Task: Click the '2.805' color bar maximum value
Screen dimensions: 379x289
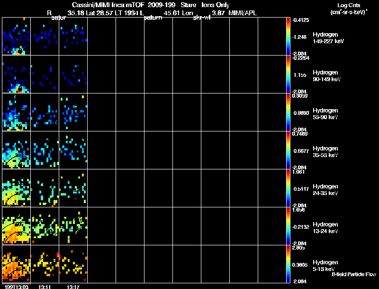Action: click(x=299, y=248)
